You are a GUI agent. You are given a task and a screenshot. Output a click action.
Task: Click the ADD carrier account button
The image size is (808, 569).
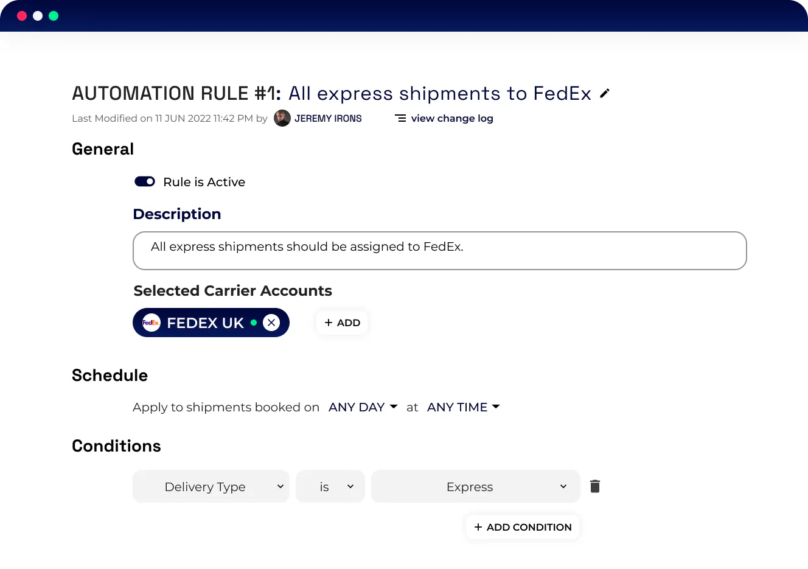coord(342,323)
